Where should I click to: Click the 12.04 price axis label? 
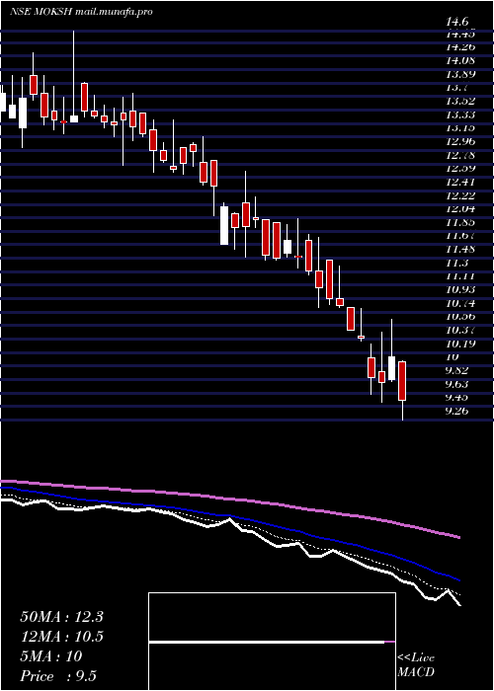coord(460,209)
